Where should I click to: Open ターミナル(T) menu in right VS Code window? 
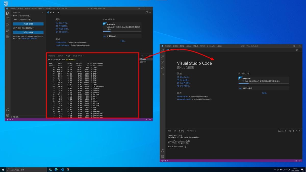(211, 46)
